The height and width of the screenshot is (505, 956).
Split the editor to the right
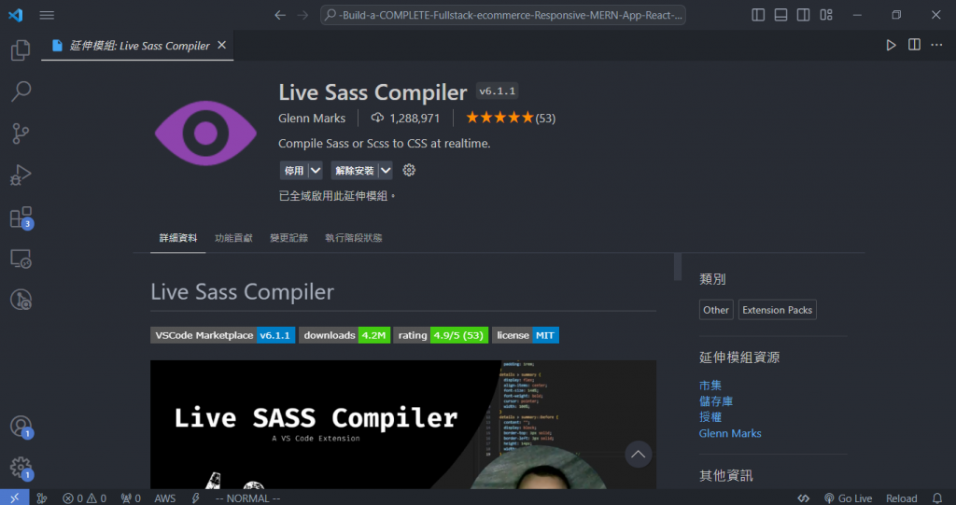point(914,45)
